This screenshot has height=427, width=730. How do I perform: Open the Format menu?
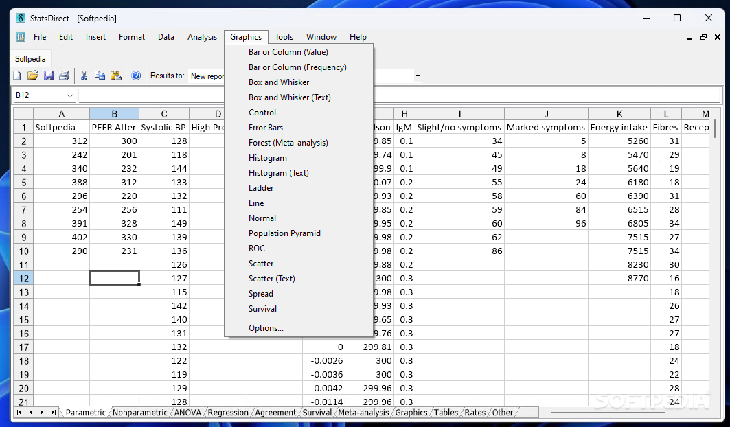pos(132,37)
